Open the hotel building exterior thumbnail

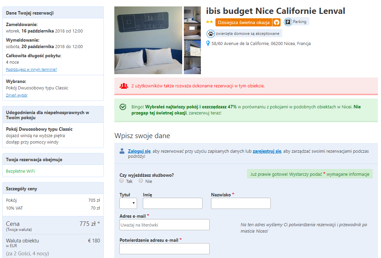point(192,48)
